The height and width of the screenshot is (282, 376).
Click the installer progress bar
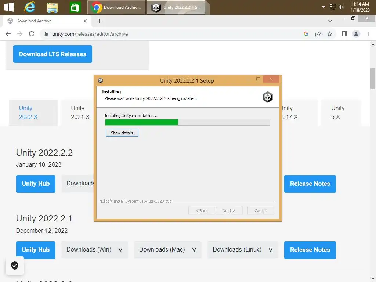(x=188, y=122)
